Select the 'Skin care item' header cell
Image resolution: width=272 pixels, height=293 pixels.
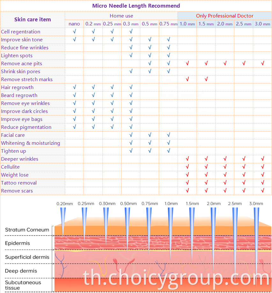33,19
